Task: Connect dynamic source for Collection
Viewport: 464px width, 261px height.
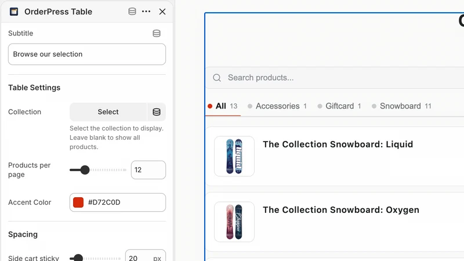Action: coord(157,112)
